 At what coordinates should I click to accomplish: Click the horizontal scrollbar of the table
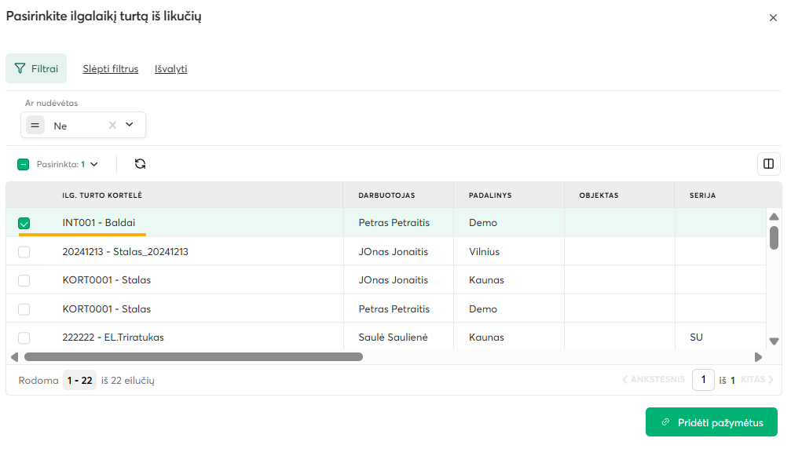coord(193,356)
